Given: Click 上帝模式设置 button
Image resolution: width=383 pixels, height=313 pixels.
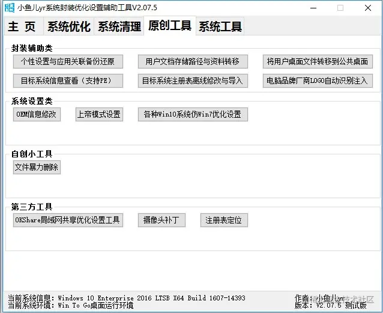Looking at the screenshot, I should tap(99, 114).
